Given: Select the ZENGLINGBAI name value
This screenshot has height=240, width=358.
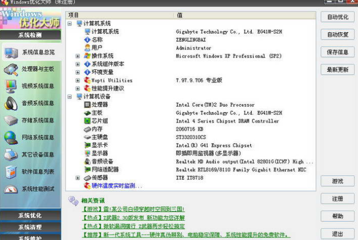Looking at the screenshot, I should tap(191, 40).
